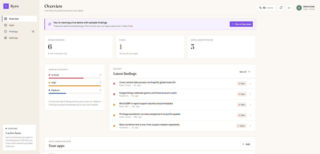Click the Medium severity bar
Viewport: 320px width, 154px height.
tap(75, 93)
